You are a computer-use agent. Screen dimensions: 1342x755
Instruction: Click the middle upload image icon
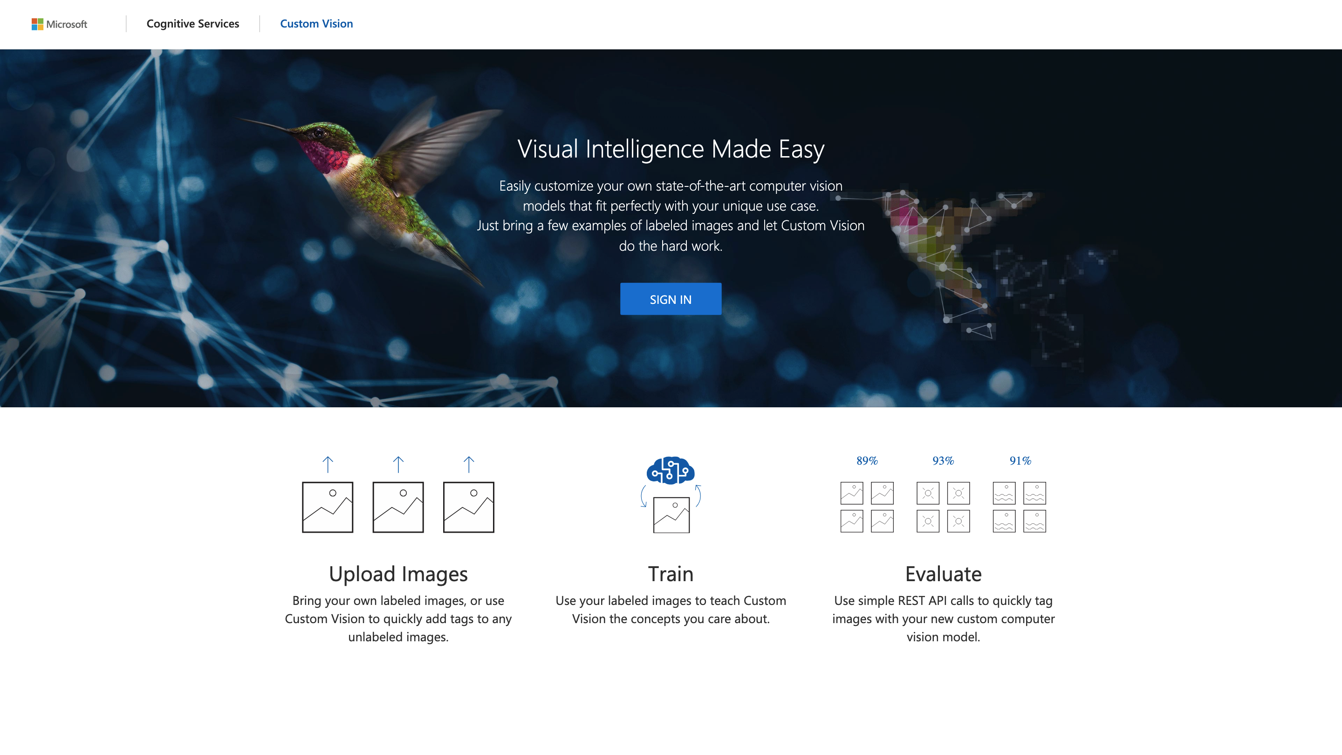pos(398,507)
